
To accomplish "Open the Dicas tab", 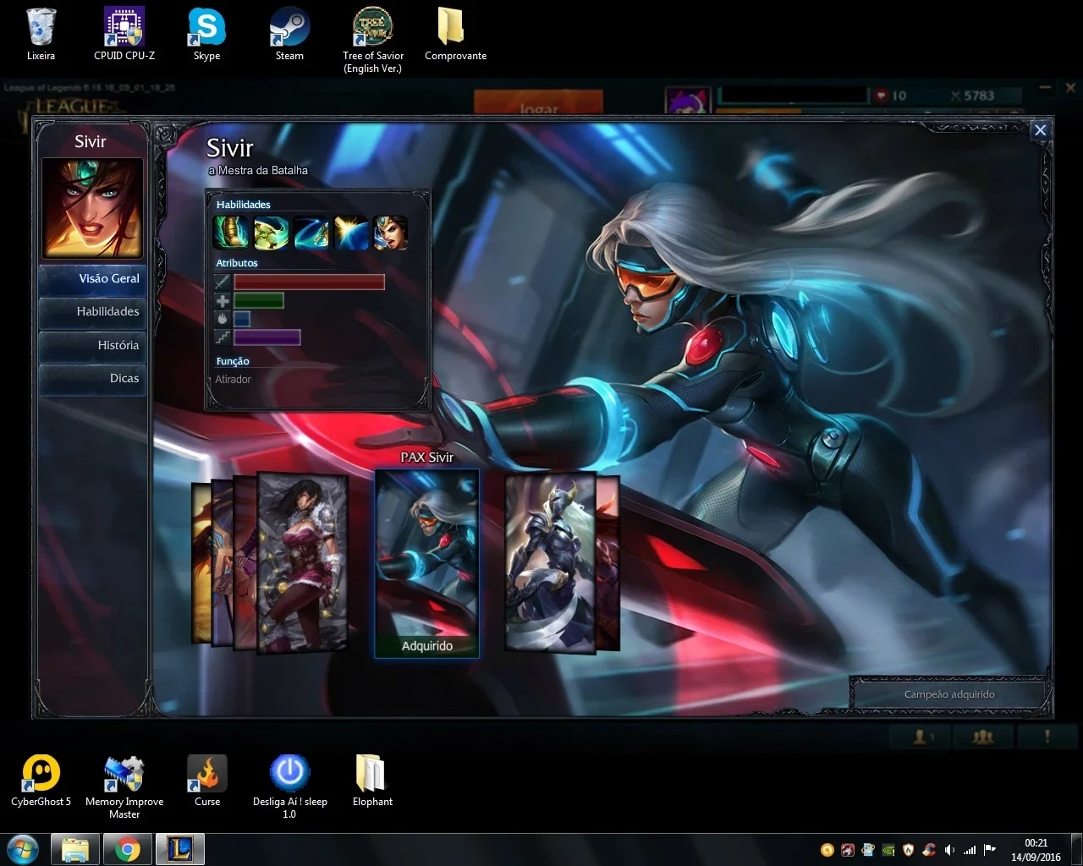I will point(92,379).
